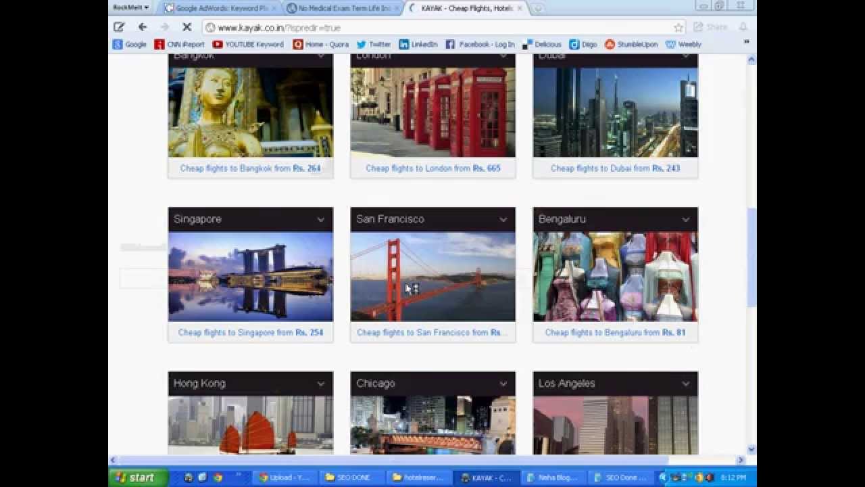Bookmark this page with the star icon

pyautogui.click(x=678, y=28)
